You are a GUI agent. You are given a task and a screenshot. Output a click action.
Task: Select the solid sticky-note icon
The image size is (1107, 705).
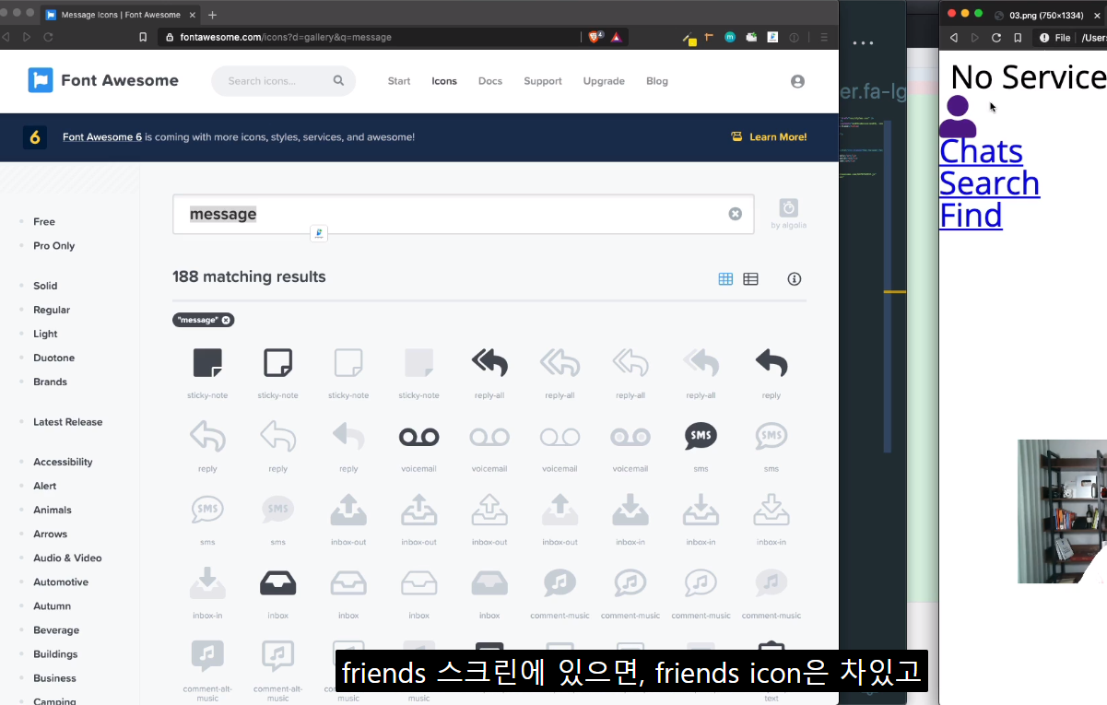tap(207, 363)
